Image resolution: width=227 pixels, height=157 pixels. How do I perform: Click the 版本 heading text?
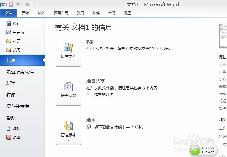click(x=91, y=120)
